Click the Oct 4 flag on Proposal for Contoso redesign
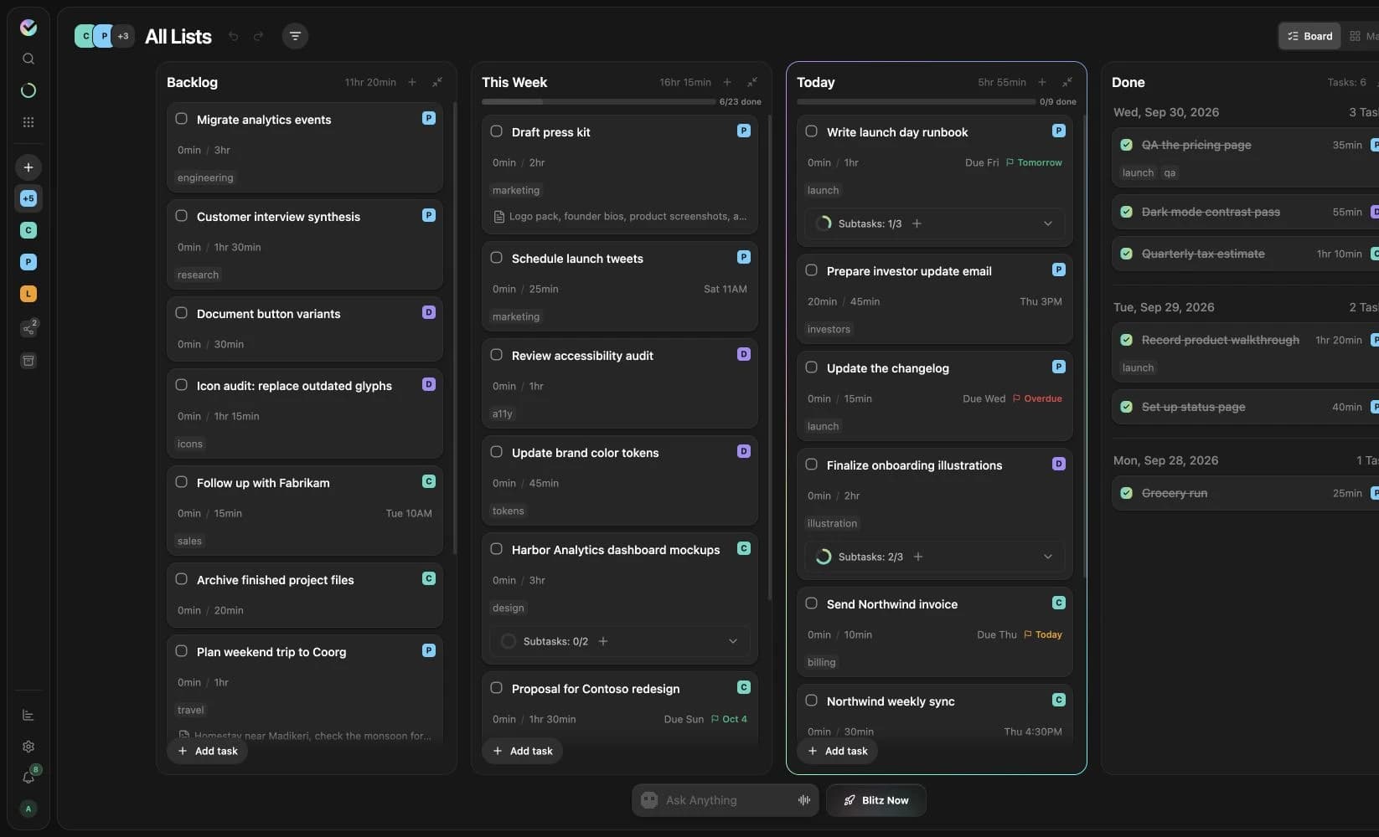This screenshot has height=837, width=1379. point(729,719)
